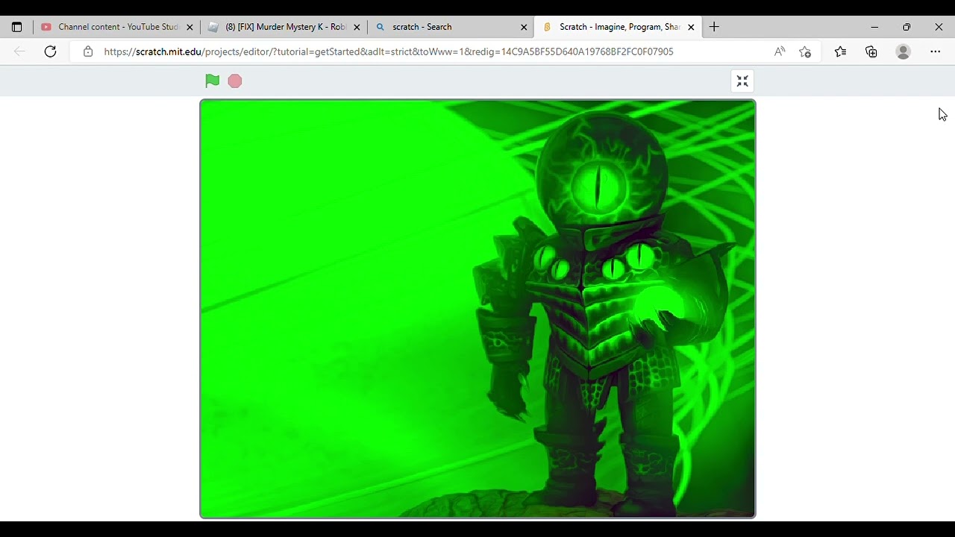Close the browser window

click(x=939, y=27)
